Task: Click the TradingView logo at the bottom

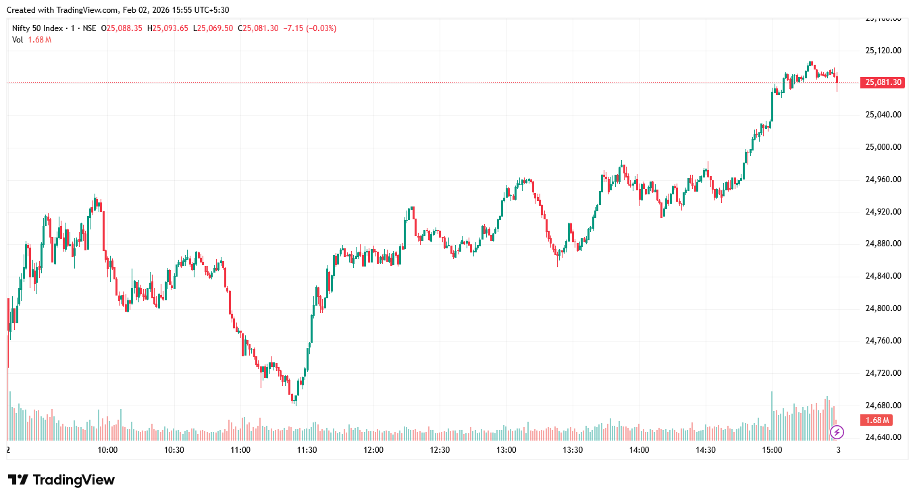Action: tap(61, 480)
